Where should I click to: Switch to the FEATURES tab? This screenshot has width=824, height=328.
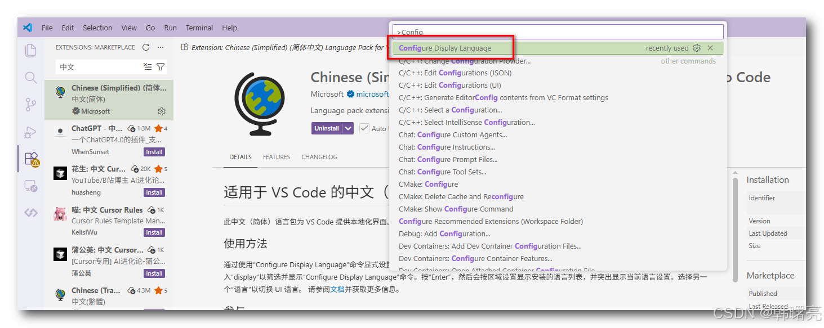click(277, 157)
